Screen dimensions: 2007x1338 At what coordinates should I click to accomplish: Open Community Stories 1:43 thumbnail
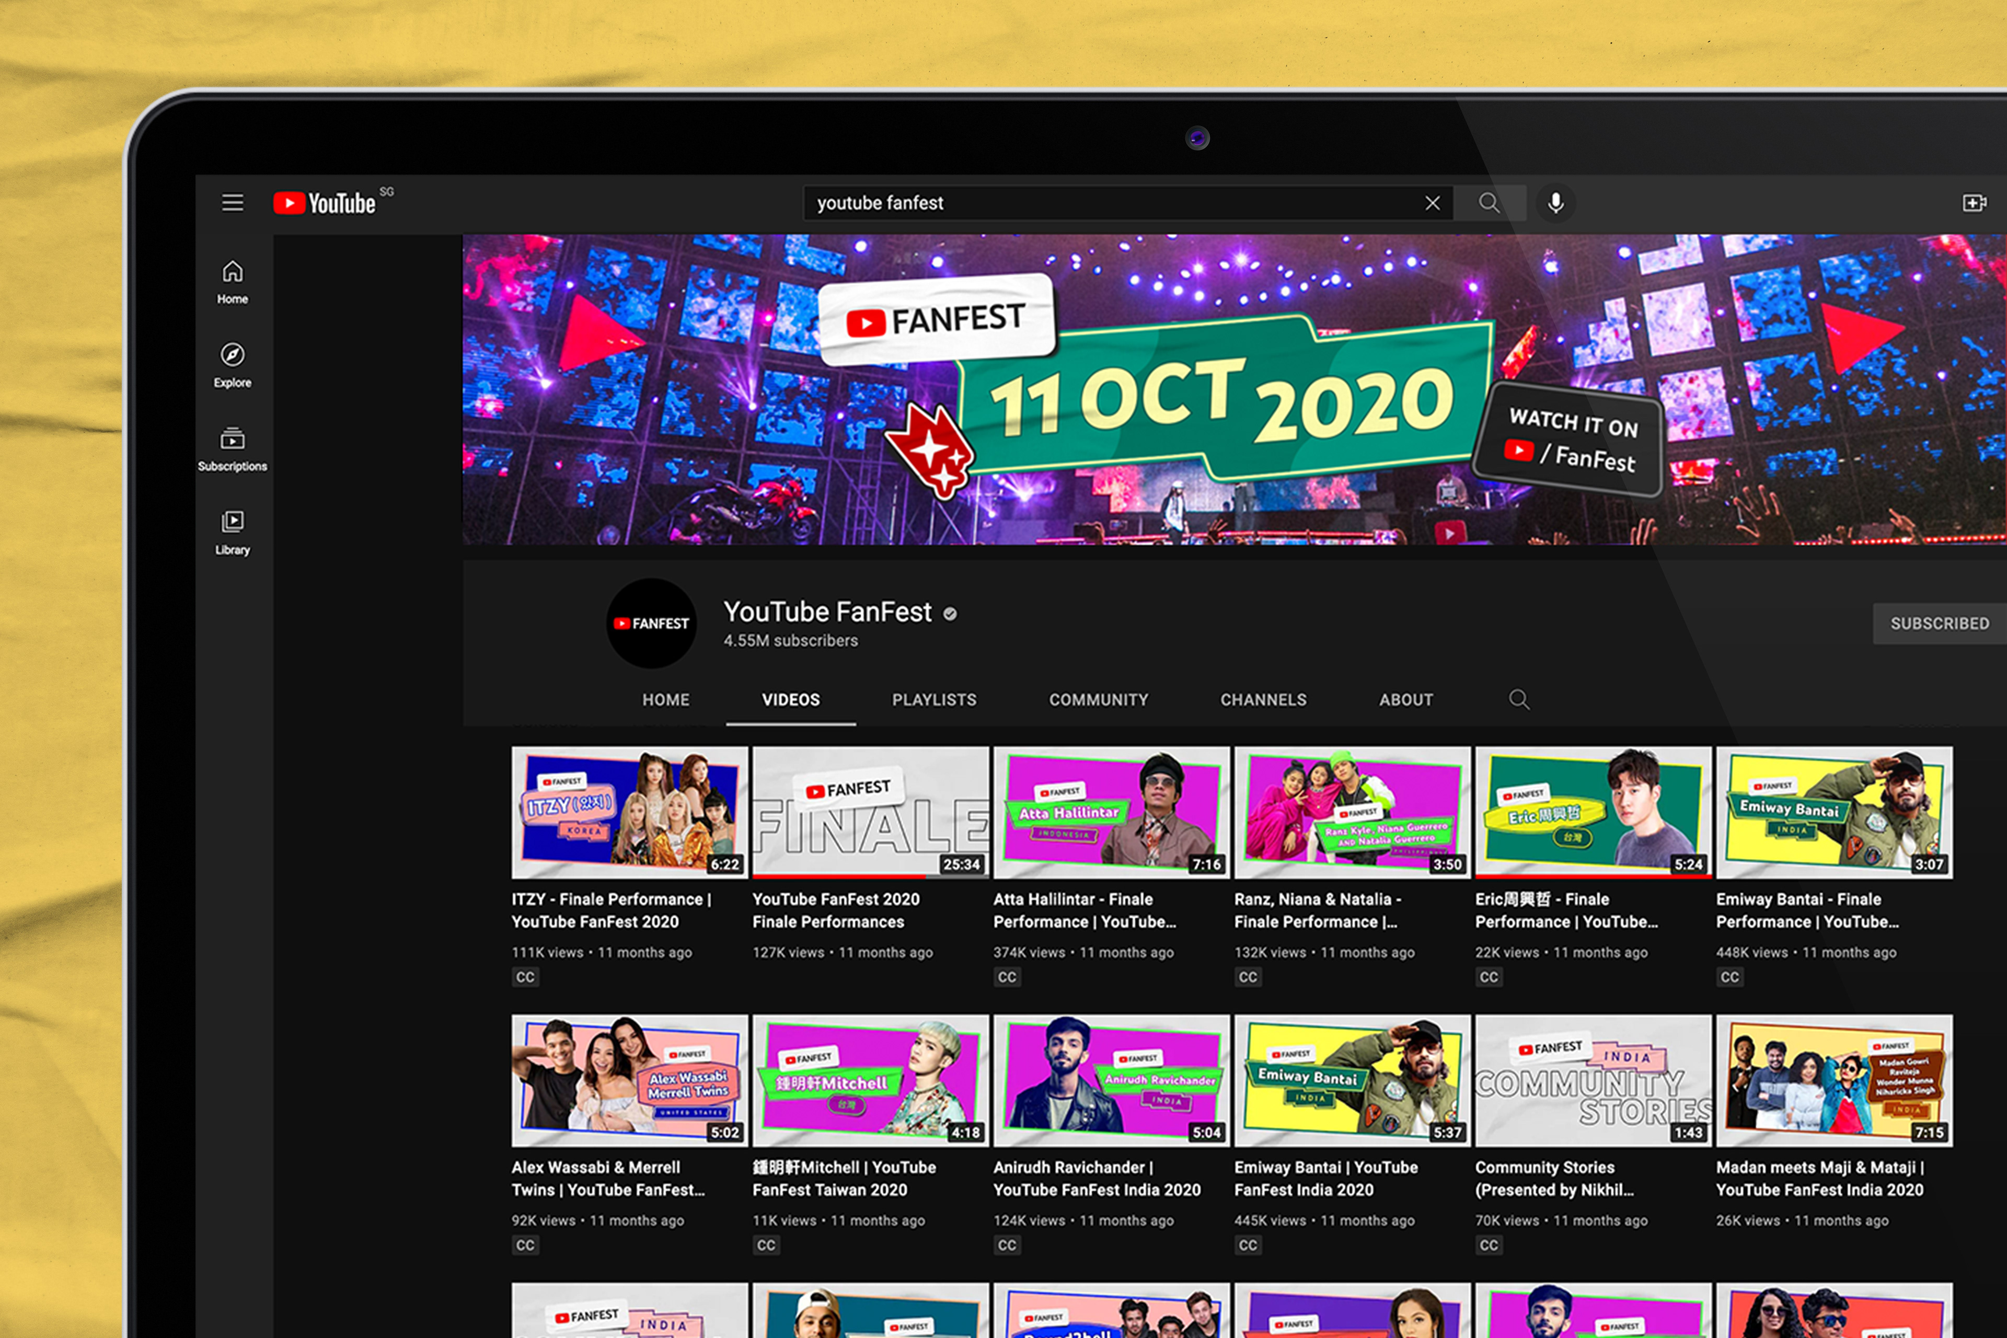1593,1080
